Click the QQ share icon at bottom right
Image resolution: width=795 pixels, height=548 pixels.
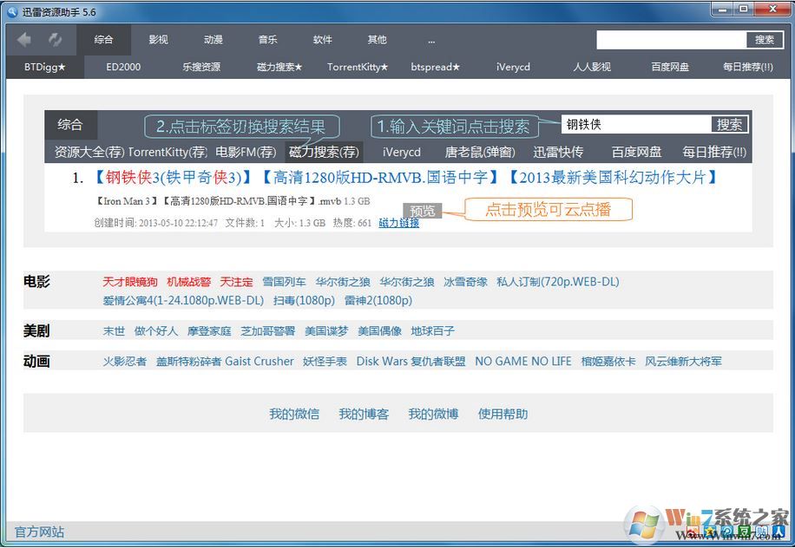(727, 531)
